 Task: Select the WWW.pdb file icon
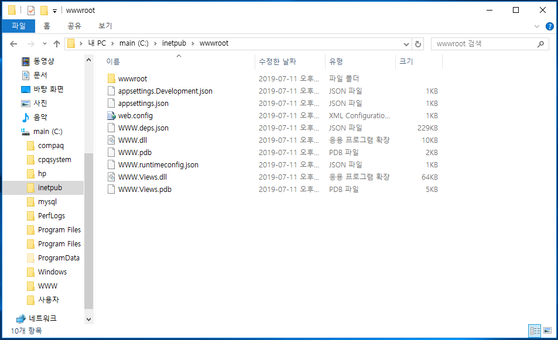pos(111,152)
